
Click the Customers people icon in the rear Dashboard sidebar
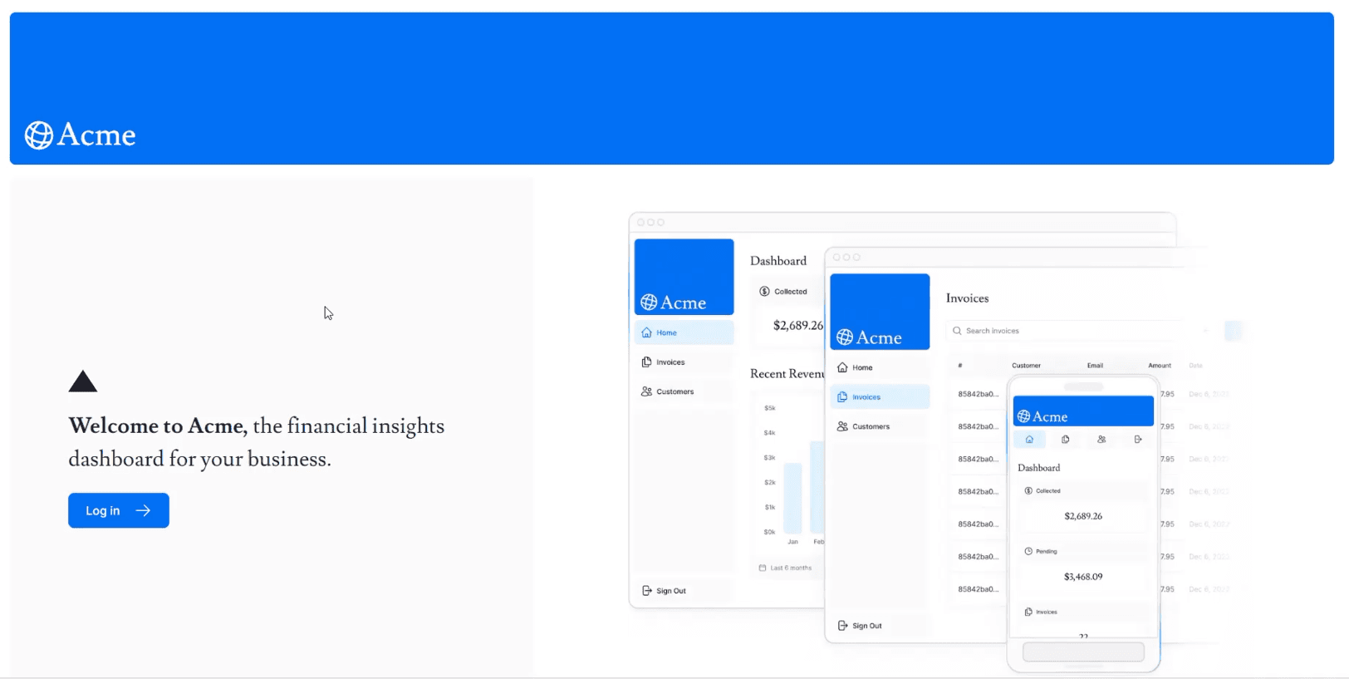(646, 391)
